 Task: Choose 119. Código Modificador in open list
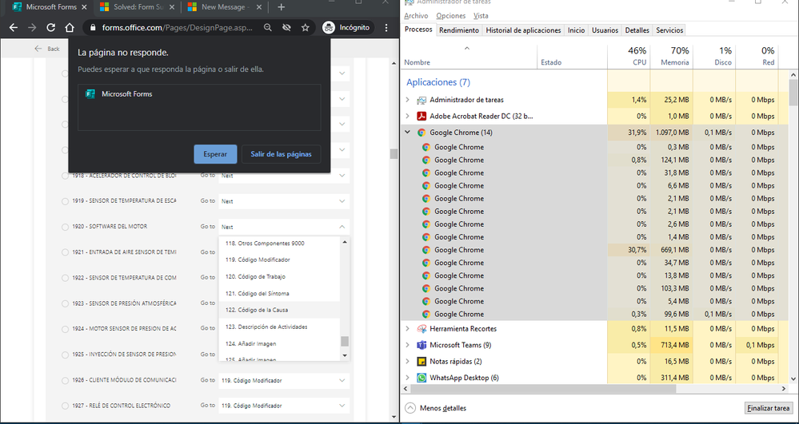click(279, 260)
